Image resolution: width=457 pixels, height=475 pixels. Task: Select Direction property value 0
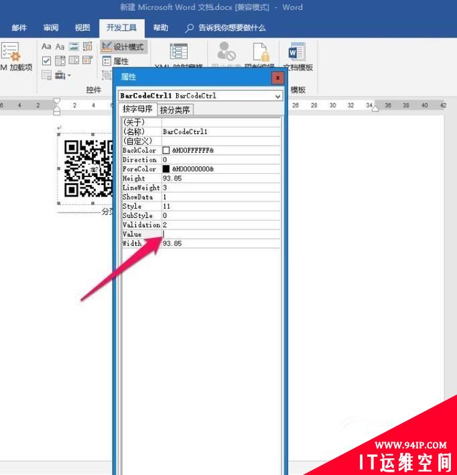(x=221, y=160)
